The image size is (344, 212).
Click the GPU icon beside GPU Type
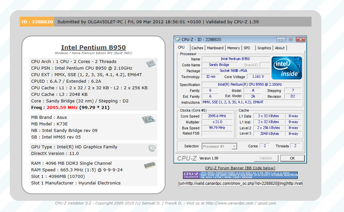[x=152, y=148]
